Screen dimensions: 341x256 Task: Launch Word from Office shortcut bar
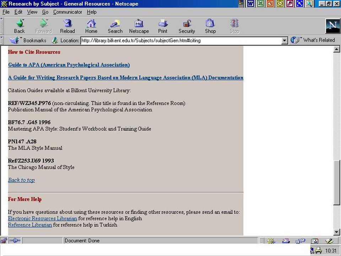[x=250, y=4]
